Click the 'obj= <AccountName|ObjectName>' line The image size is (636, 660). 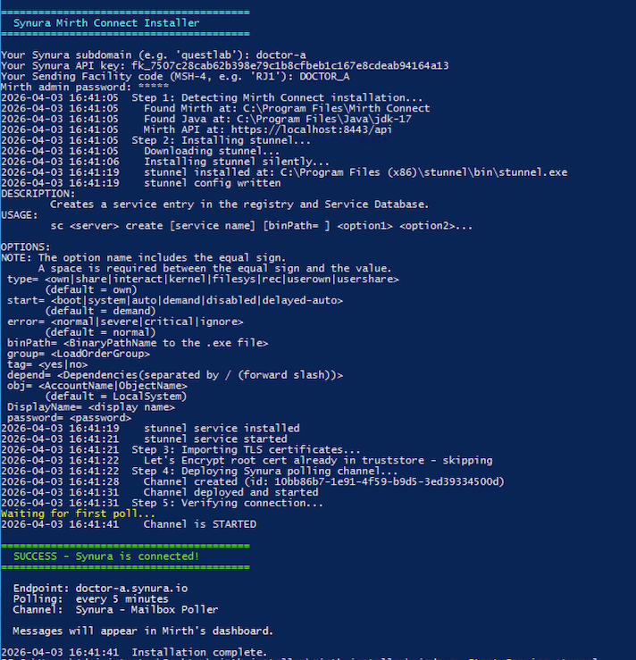(97, 386)
